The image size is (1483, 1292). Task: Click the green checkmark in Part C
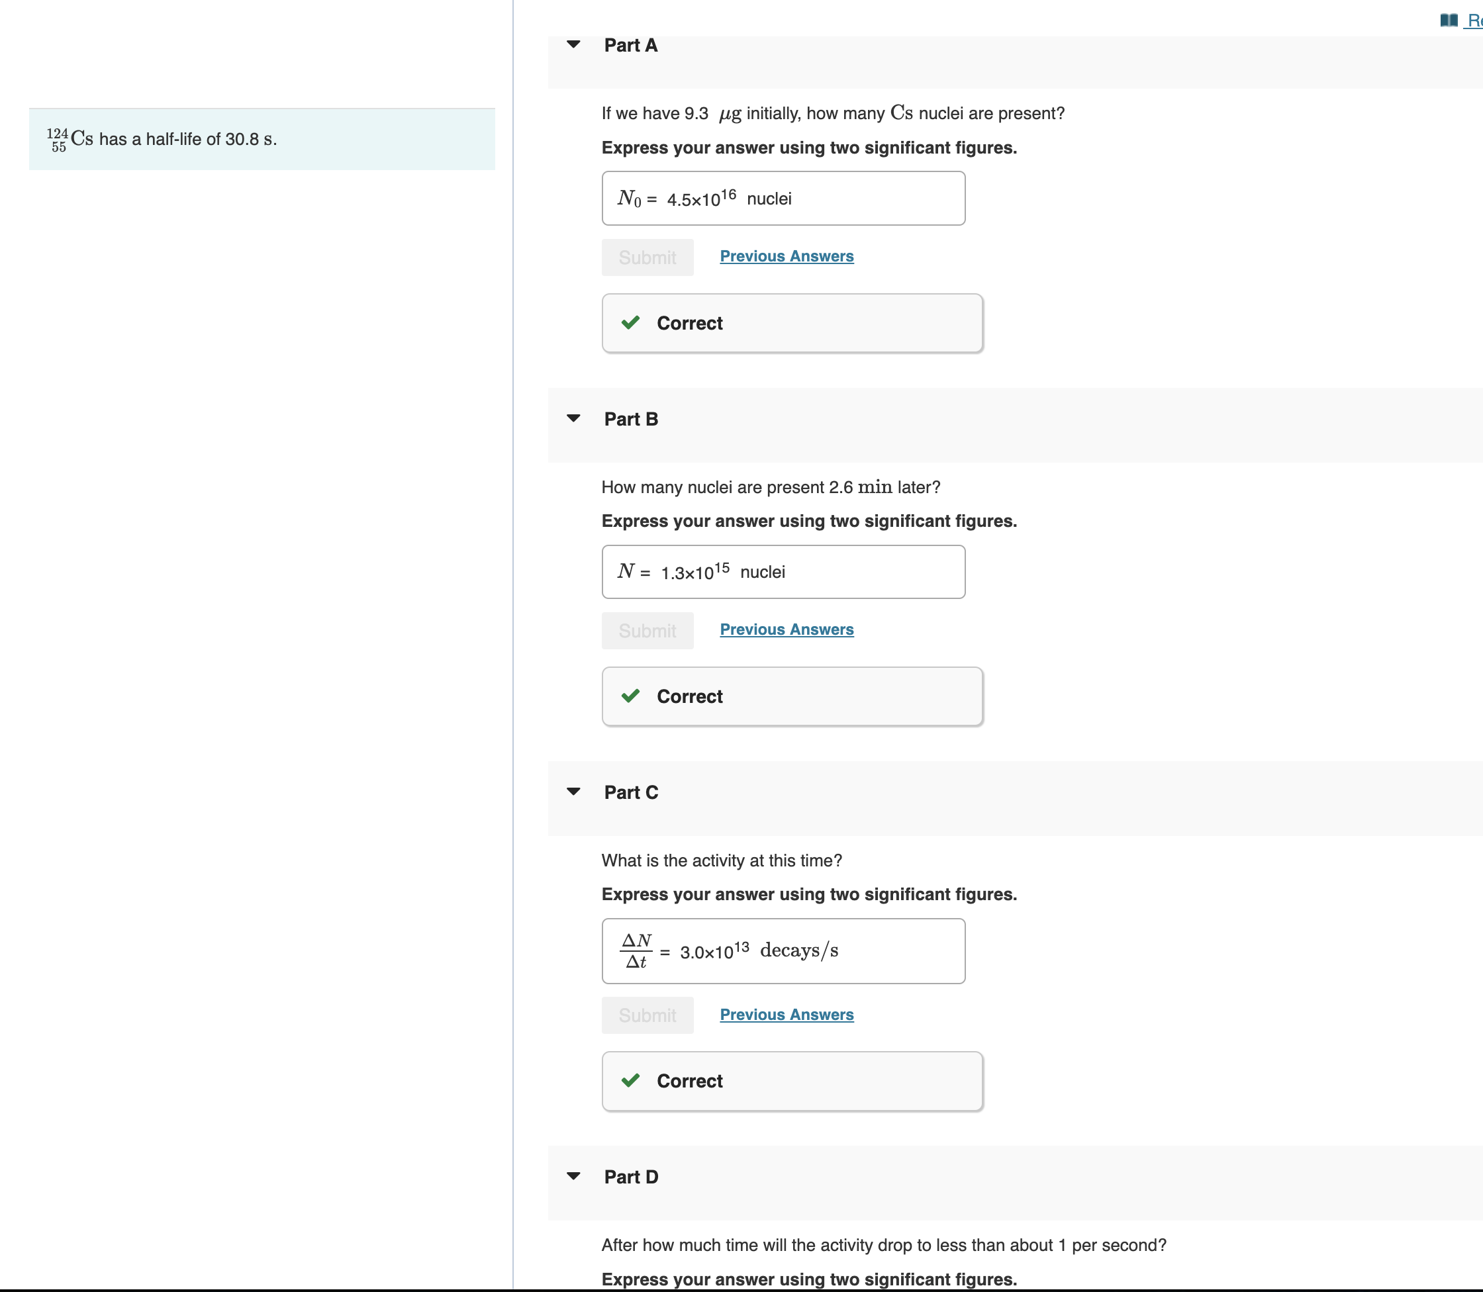(630, 1080)
